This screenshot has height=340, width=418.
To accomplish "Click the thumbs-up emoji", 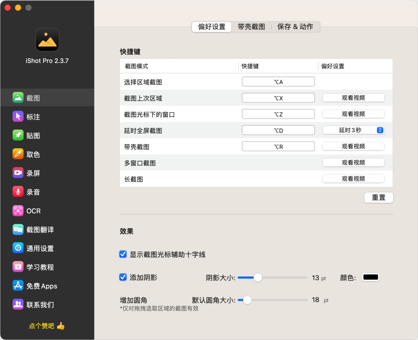I will (x=61, y=326).
